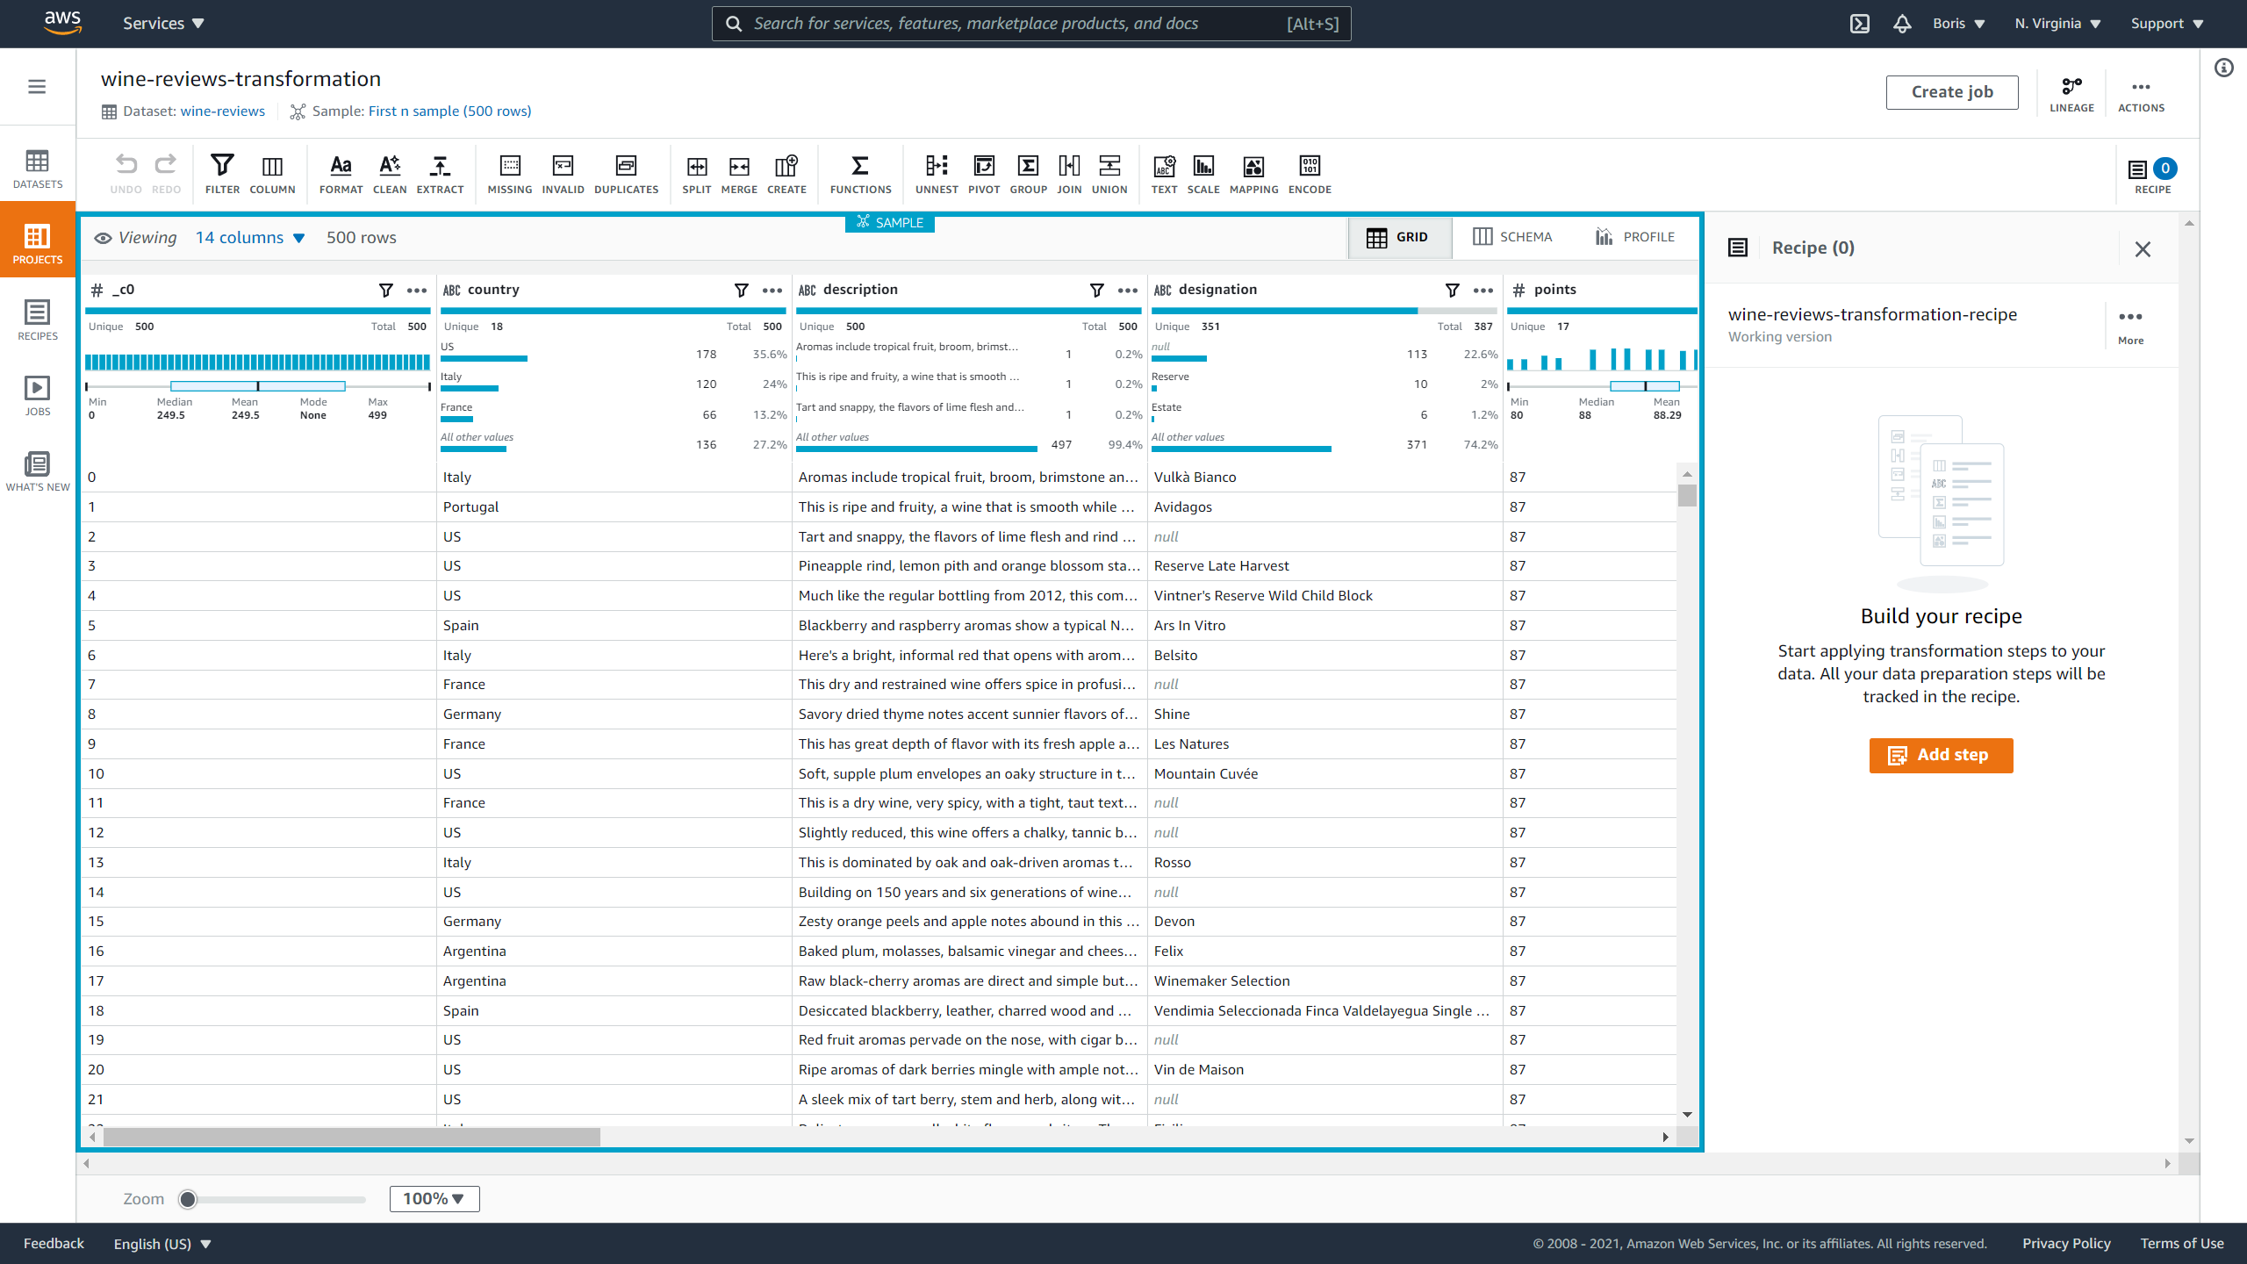Image resolution: width=2247 pixels, height=1264 pixels.
Task: Open the Join tool
Action: click(x=1069, y=174)
